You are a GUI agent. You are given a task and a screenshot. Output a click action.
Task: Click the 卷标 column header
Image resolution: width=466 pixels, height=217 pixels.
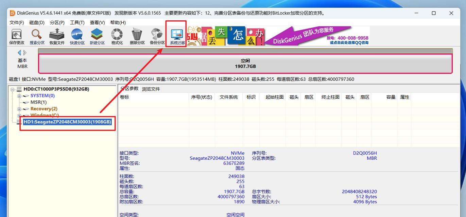[154, 97]
